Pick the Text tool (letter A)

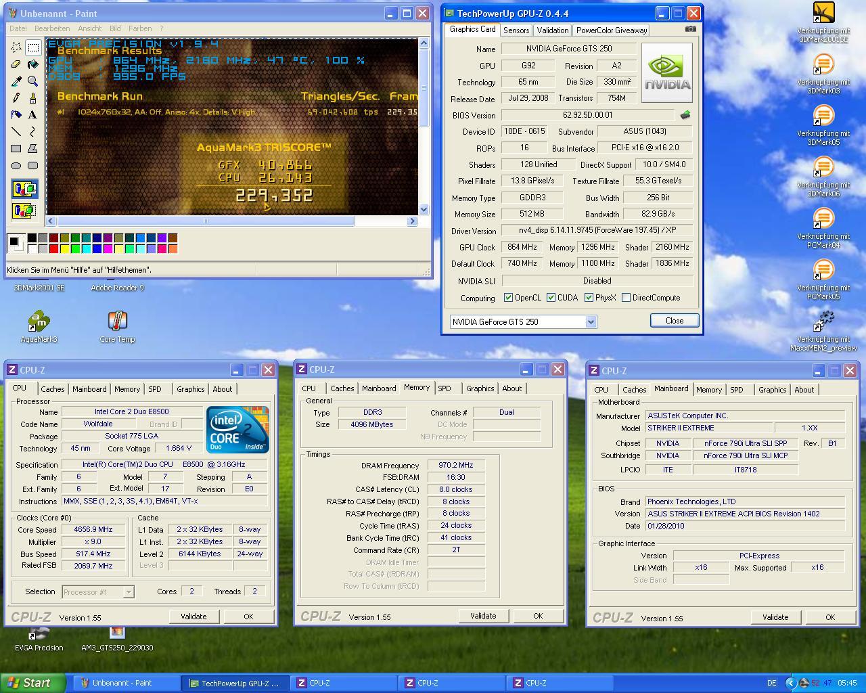coord(32,115)
